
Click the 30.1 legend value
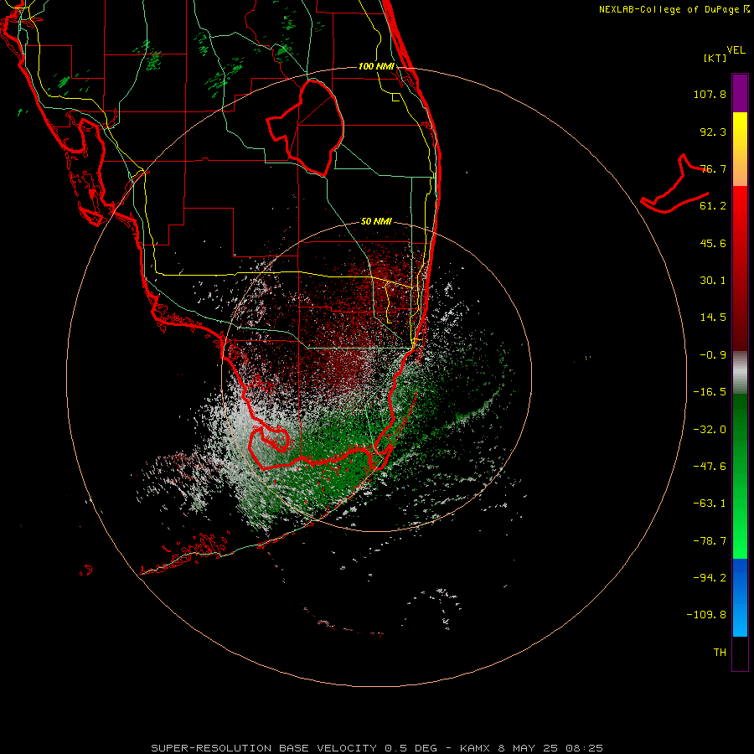[713, 281]
